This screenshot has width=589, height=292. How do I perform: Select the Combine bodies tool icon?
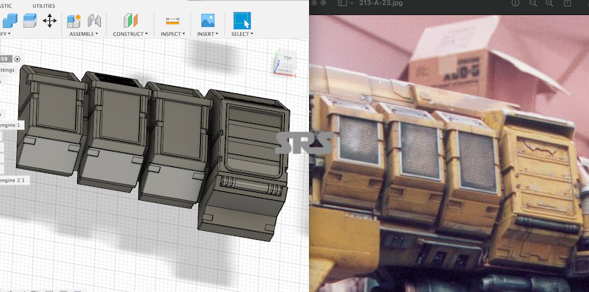[x=10, y=21]
